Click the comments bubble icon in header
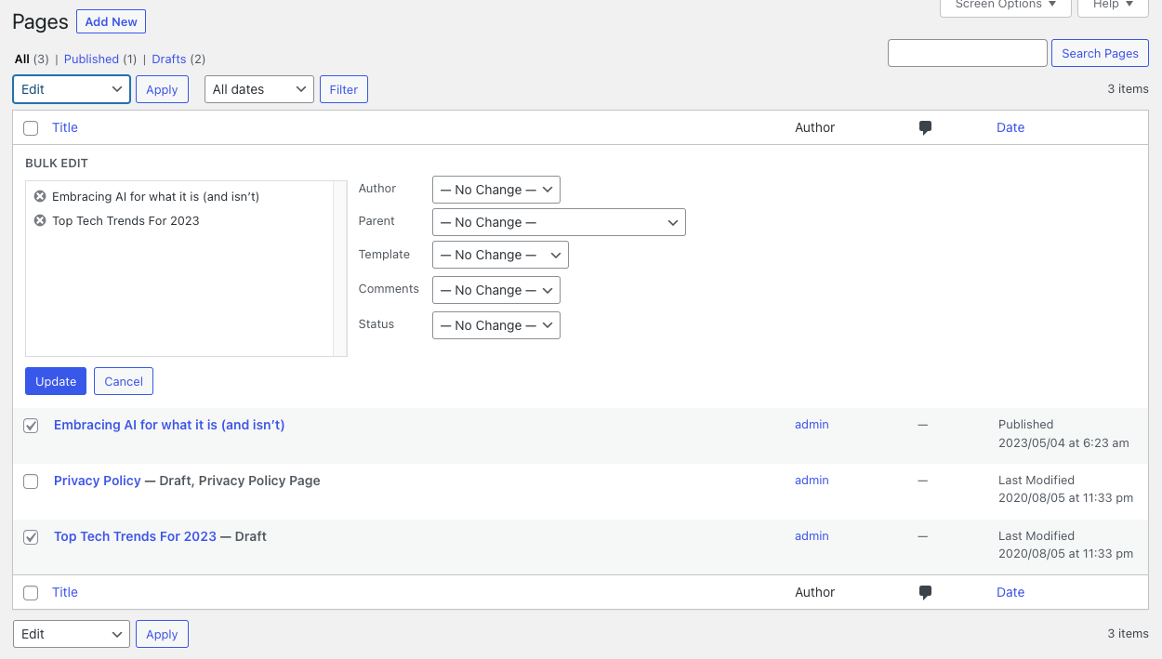Image resolution: width=1162 pixels, height=659 pixels. point(925,128)
